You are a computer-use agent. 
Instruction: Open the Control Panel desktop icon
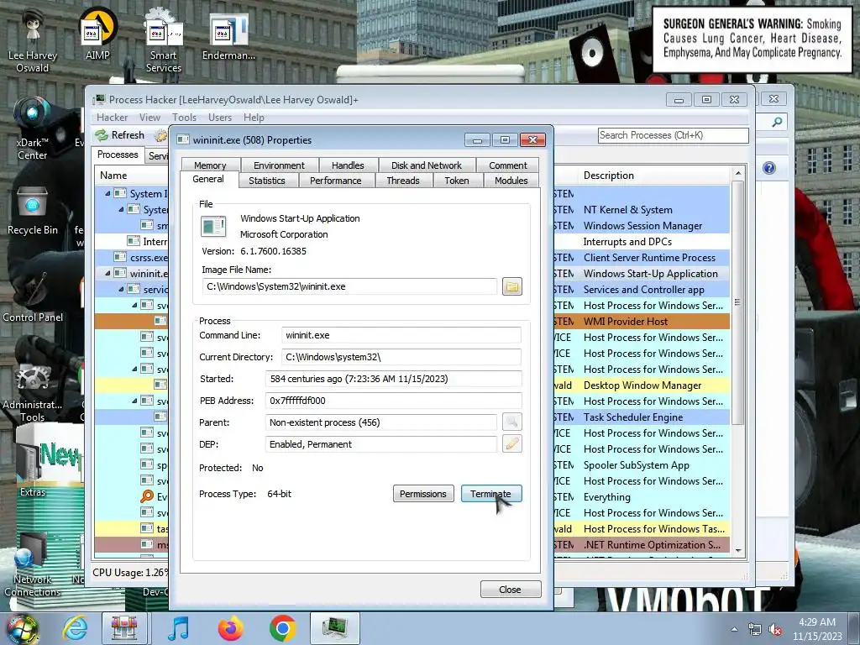point(33,296)
